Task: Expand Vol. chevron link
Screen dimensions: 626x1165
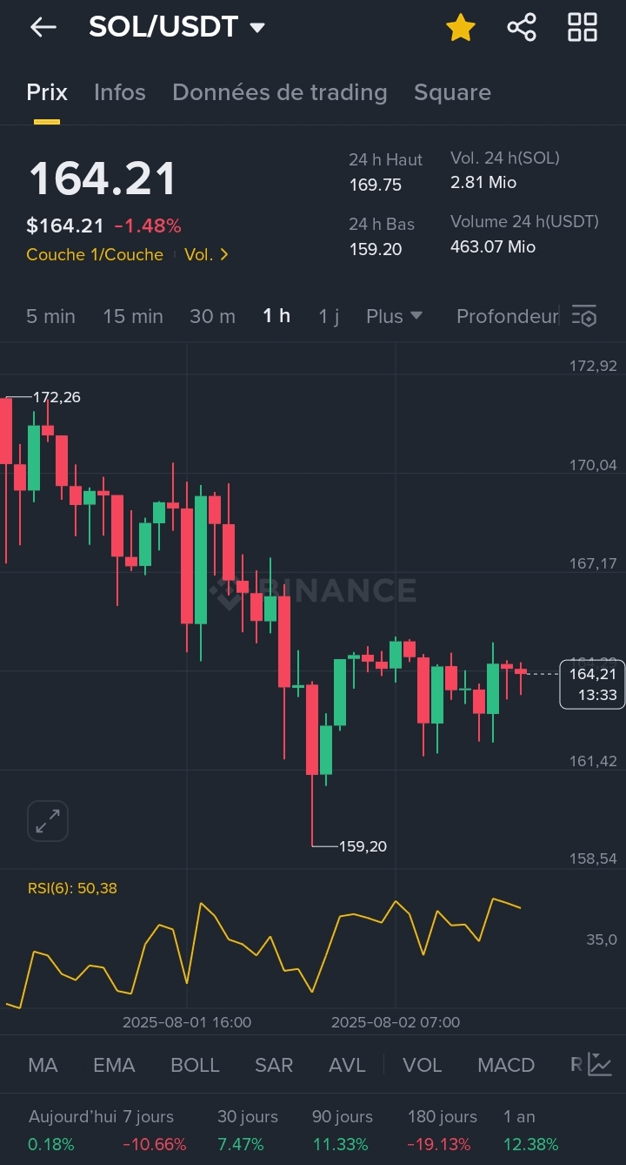Action: [207, 254]
